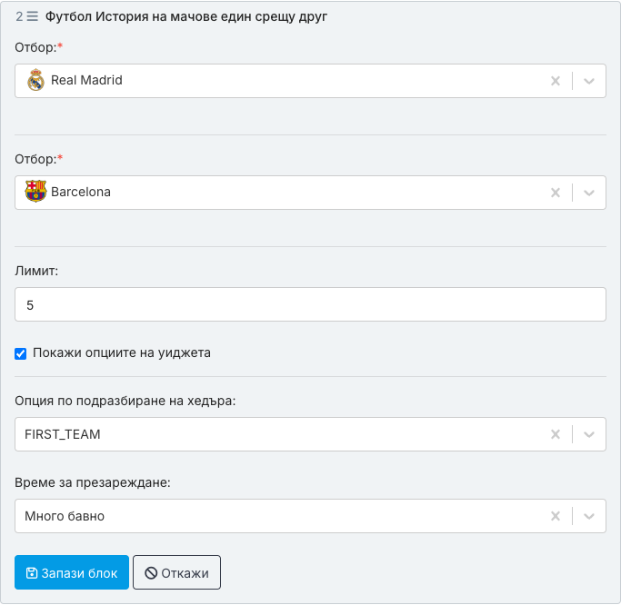Click the FIRST_TEAM select field
Screen dimensions: 621x605
tap(311, 434)
